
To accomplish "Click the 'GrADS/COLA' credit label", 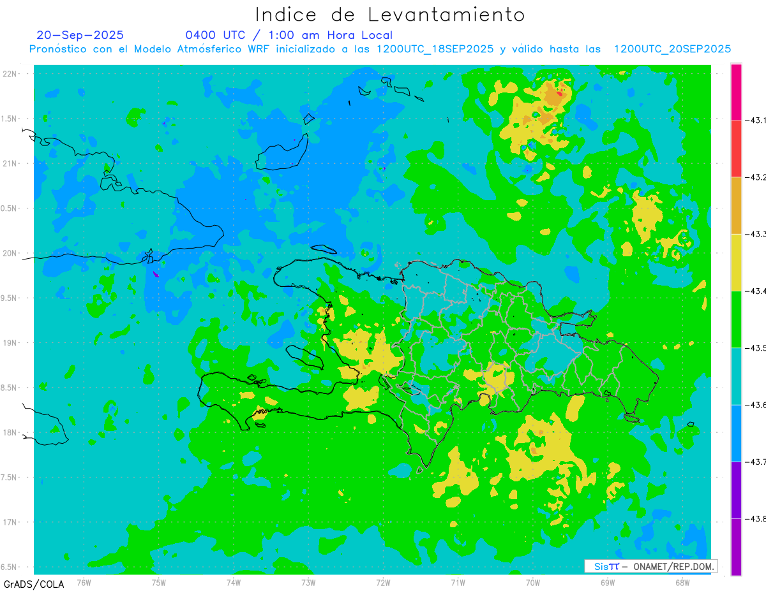I will coord(34,584).
